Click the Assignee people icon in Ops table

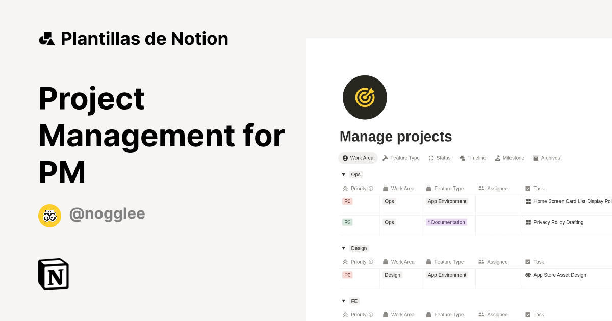481,188
